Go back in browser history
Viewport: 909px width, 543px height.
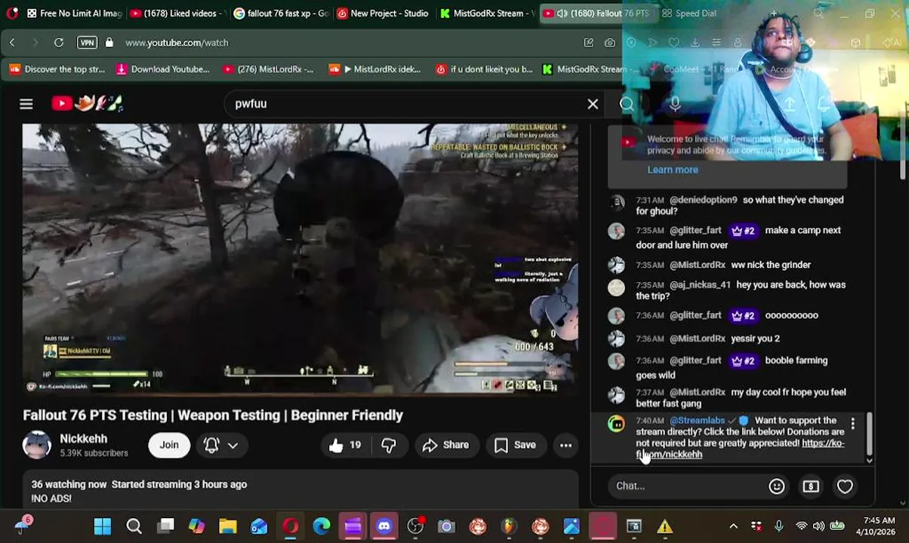click(12, 43)
